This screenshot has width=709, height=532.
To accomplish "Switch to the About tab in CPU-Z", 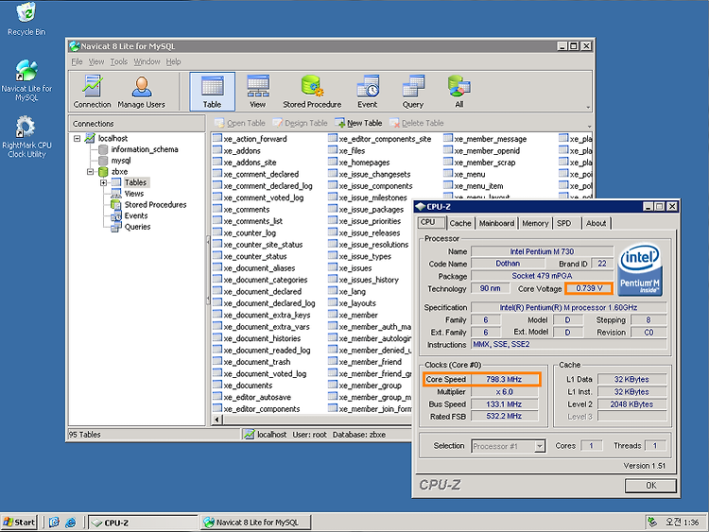I will (596, 223).
